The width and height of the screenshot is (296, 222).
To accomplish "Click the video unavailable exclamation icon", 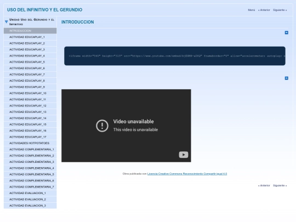I will (x=102, y=126).
